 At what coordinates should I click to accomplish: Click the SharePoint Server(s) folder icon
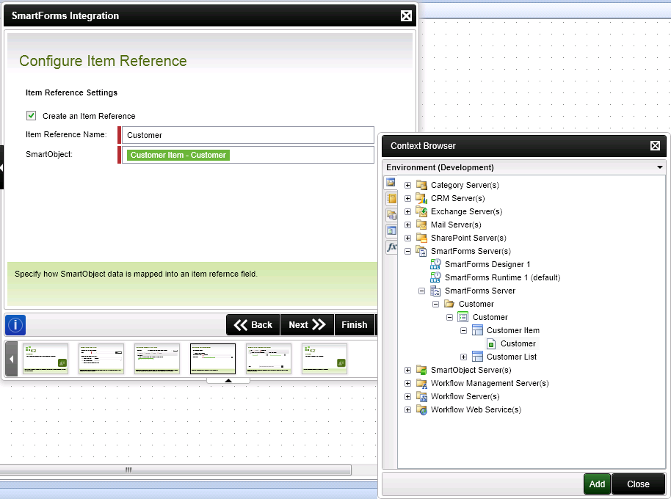click(421, 238)
